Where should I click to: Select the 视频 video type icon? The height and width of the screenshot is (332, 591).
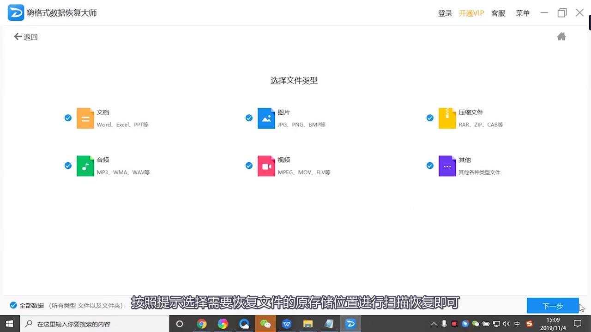(x=266, y=166)
